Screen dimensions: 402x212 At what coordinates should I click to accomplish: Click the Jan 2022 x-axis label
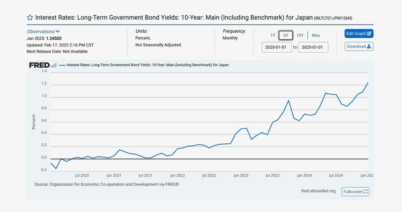tap(177, 176)
